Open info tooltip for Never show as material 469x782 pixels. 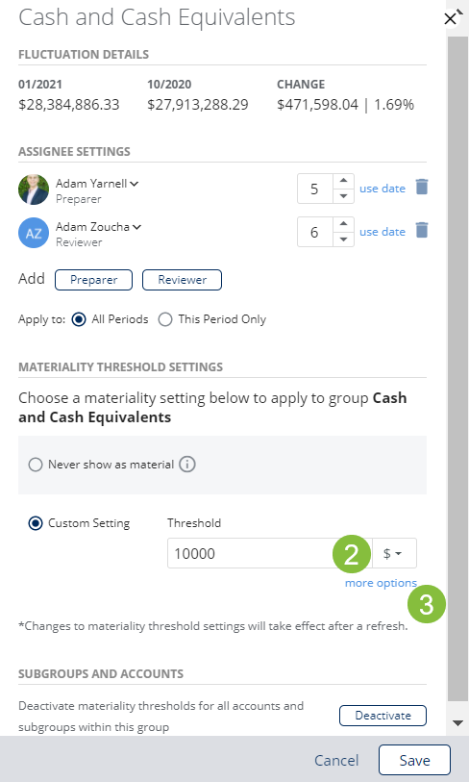pos(186,465)
